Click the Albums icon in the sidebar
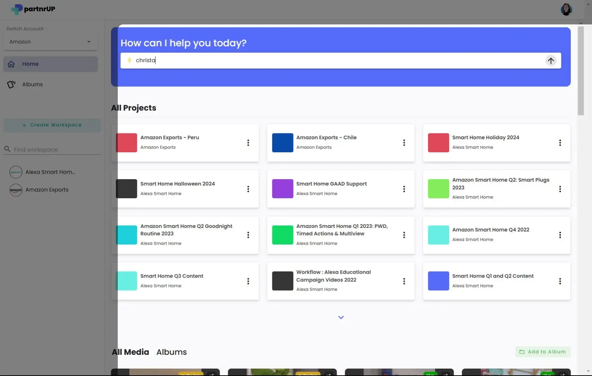The width and height of the screenshot is (592, 376). tap(11, 84)
